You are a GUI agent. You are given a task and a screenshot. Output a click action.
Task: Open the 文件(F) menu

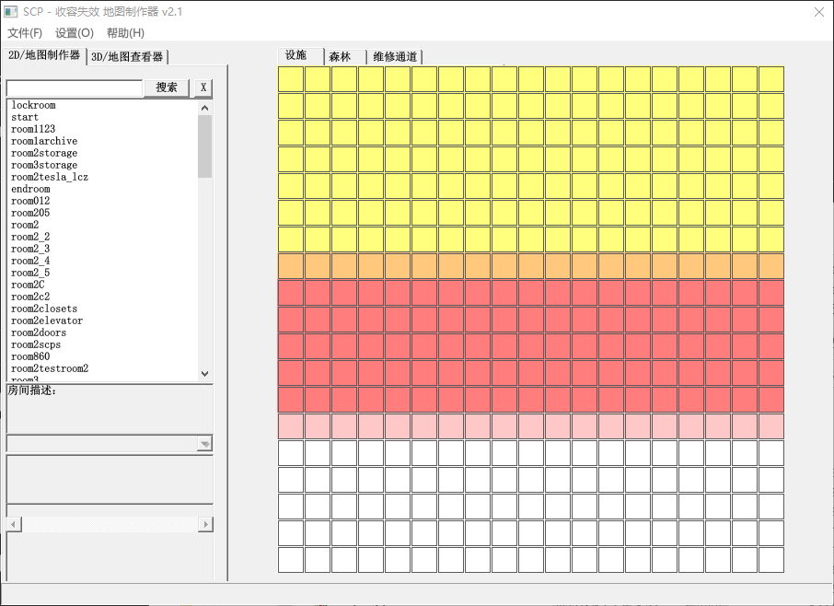tap(25, 33)
